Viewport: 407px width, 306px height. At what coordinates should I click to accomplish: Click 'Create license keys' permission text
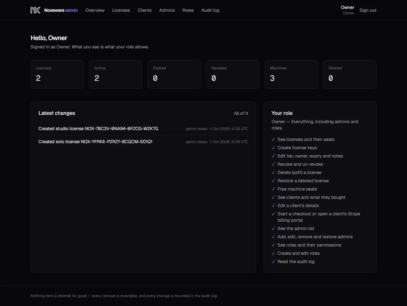coord(297,148)
